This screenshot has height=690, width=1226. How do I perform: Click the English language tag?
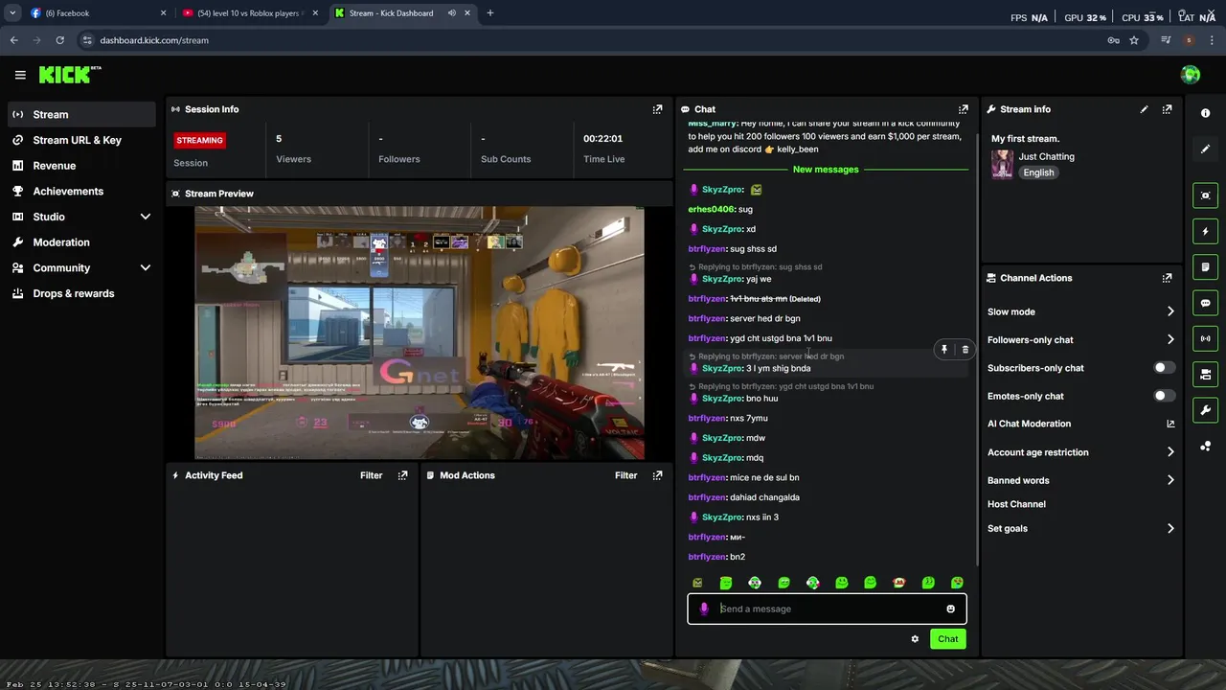point(1038,172)
